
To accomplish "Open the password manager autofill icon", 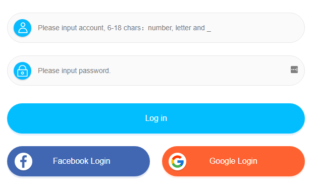I will 294,70.
